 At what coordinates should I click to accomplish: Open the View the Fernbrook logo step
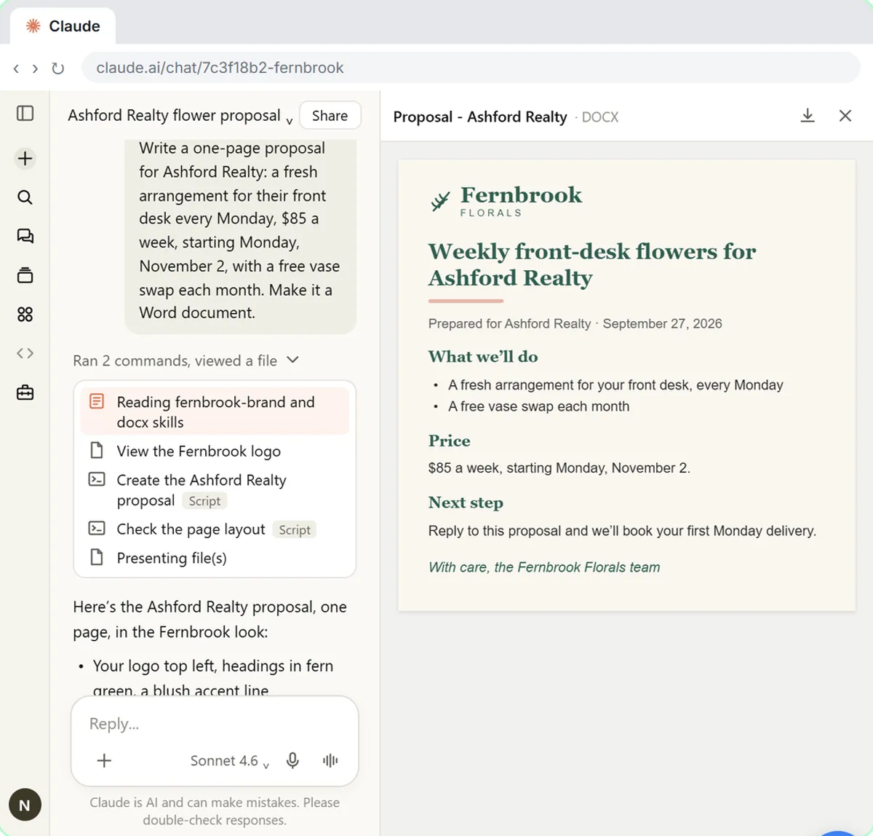click(x=215, y=451)
